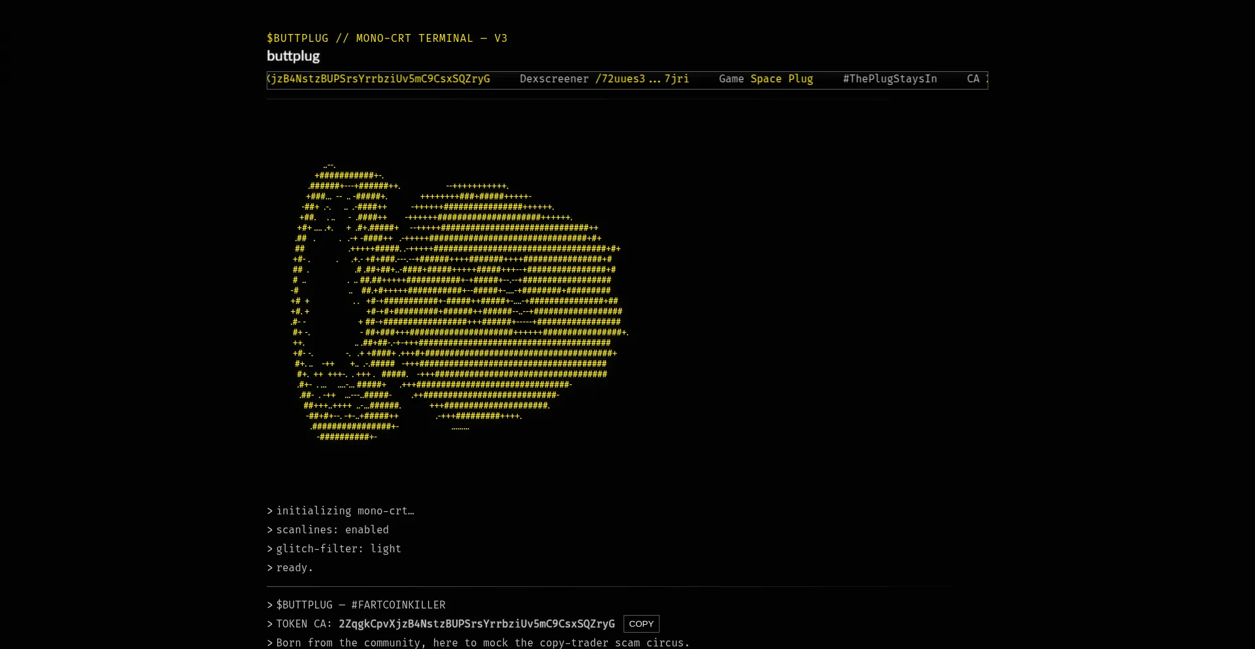Click the 'TOKEN CA:' label
The width and height of the screenshot is (1255, 649).
(304, 624)
